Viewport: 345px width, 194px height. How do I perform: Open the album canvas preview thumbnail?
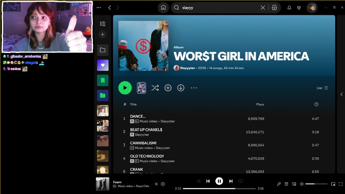pyautogui.click(x=141, y=88)
